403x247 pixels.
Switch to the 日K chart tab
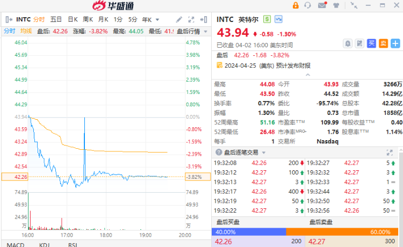(73, 19)
